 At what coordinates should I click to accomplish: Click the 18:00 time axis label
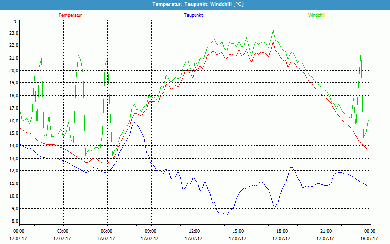[282, 231]
